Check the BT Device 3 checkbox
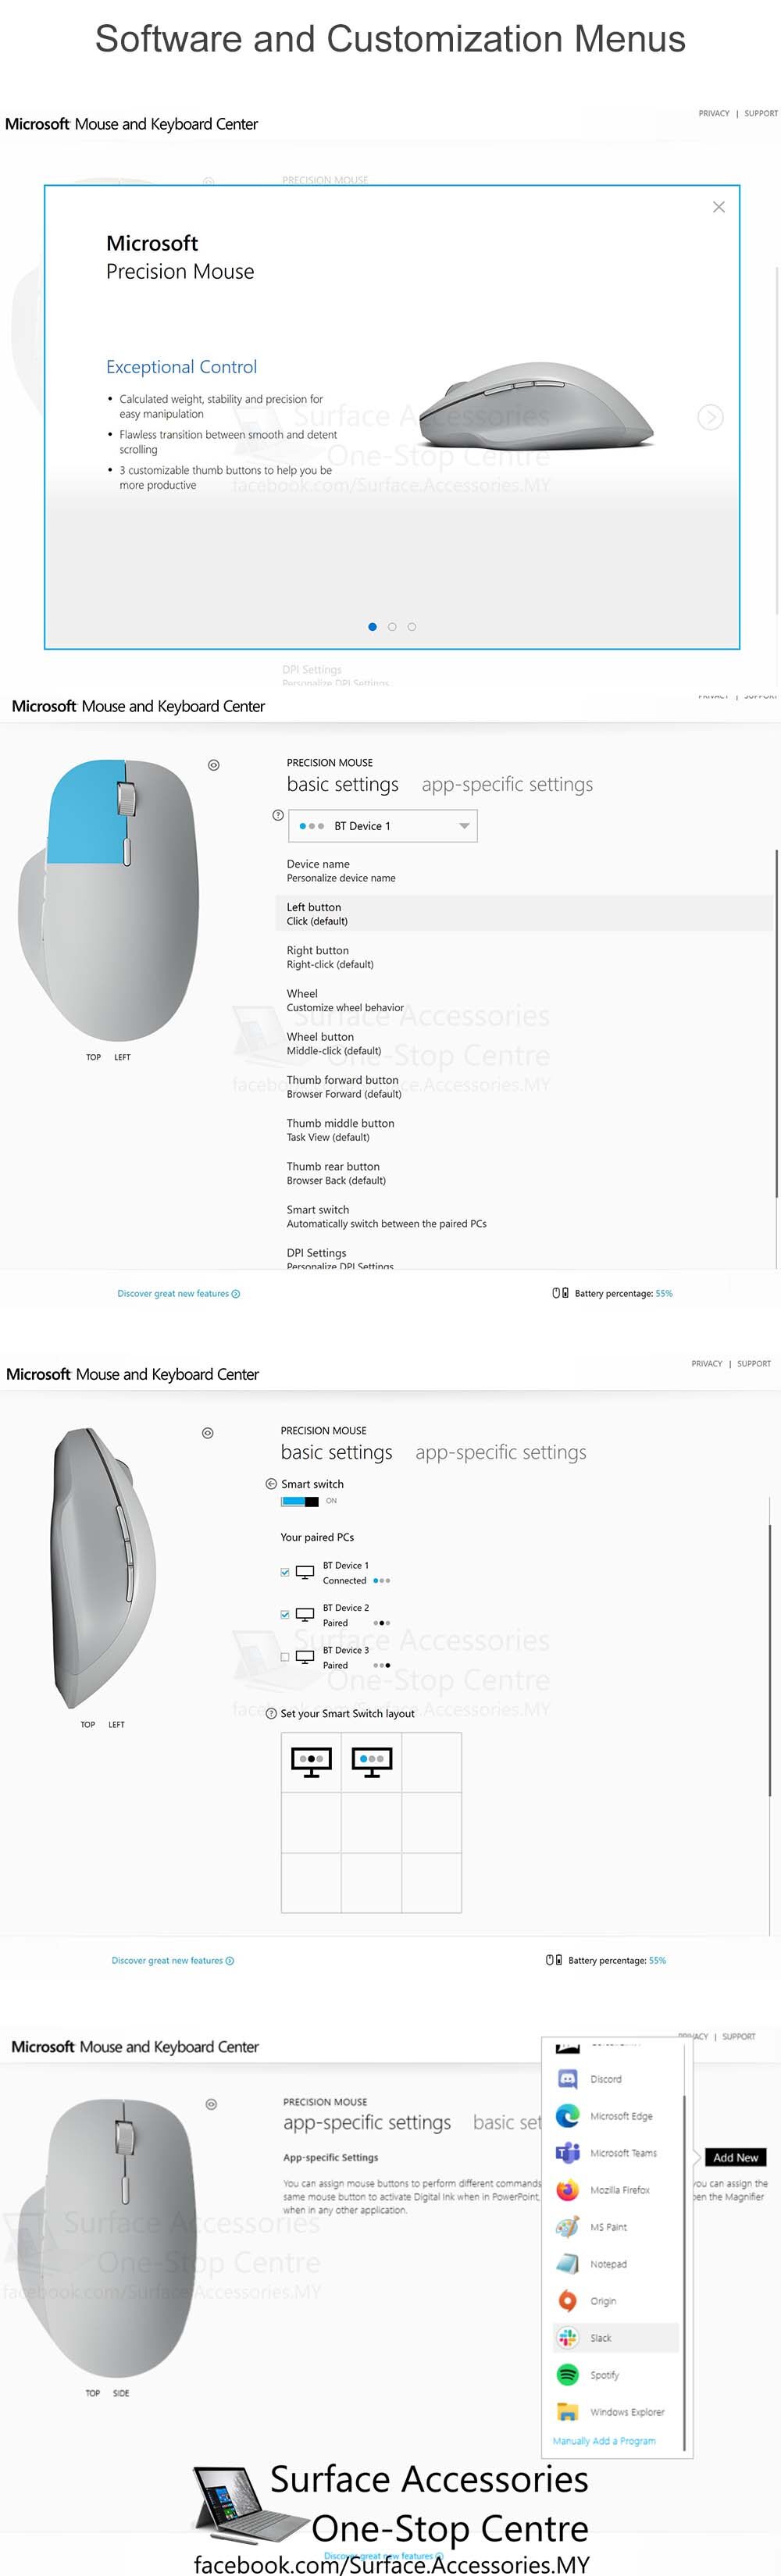781x2576 pixels. 285,1657
